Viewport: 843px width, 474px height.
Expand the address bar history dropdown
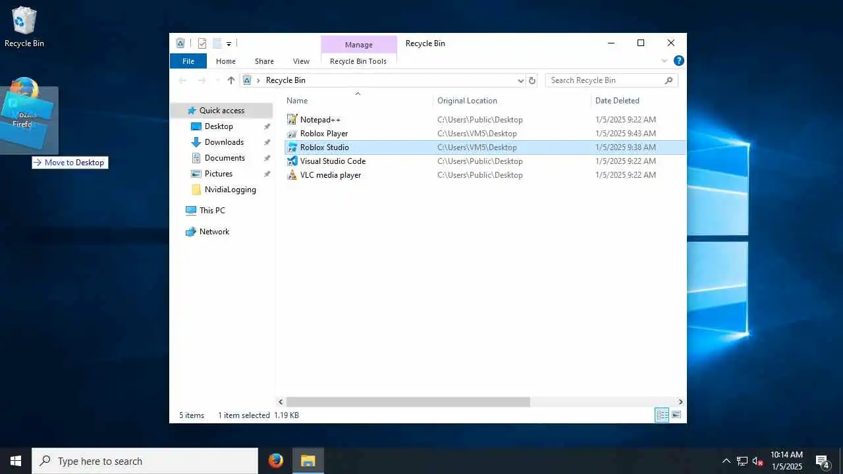[520, 80]
